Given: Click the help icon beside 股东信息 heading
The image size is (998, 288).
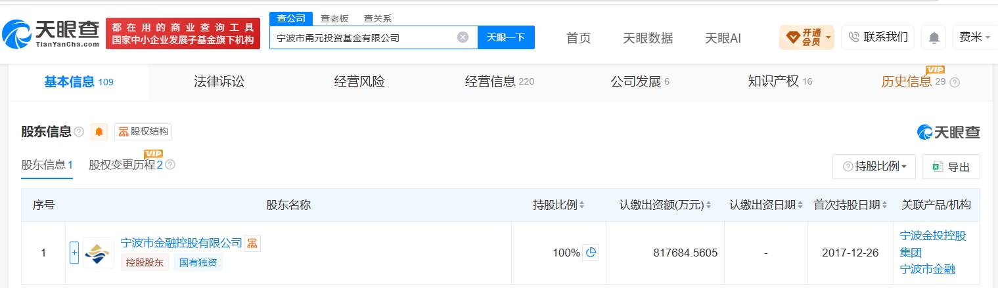Looking at the screenshot, I should (x=79, y=132).
